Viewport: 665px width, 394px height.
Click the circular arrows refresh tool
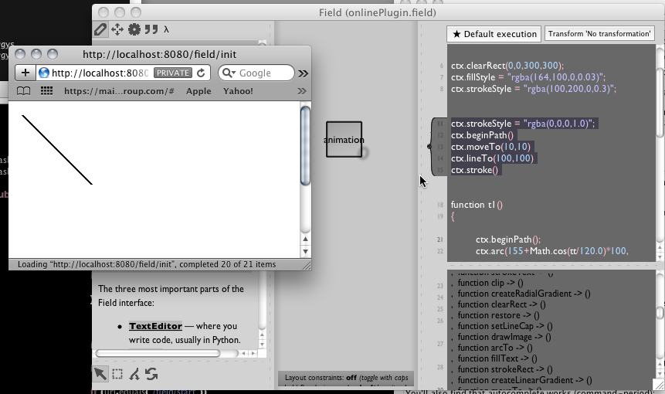[x=151, y=374]
